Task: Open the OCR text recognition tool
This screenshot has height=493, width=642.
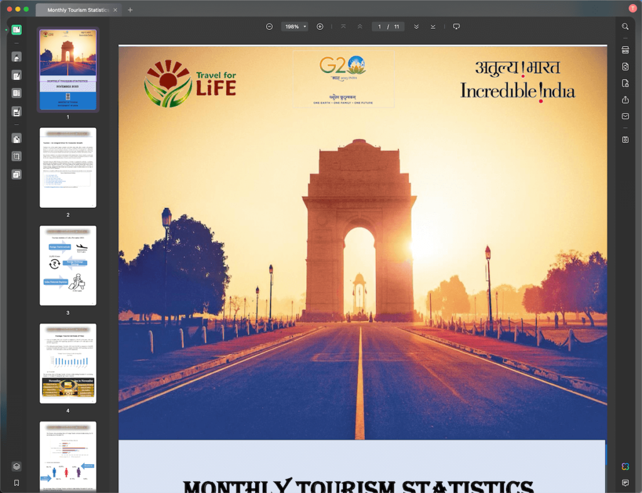Action: [x=625, y=49]
